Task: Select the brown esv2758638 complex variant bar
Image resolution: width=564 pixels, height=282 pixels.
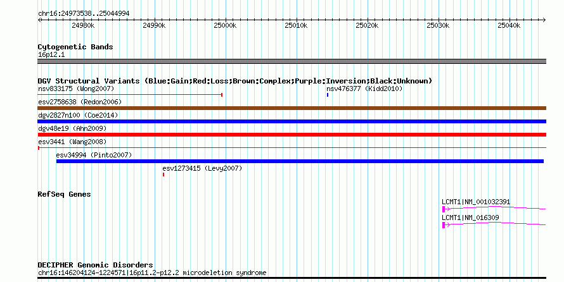Action: click(x=292, y=108)
